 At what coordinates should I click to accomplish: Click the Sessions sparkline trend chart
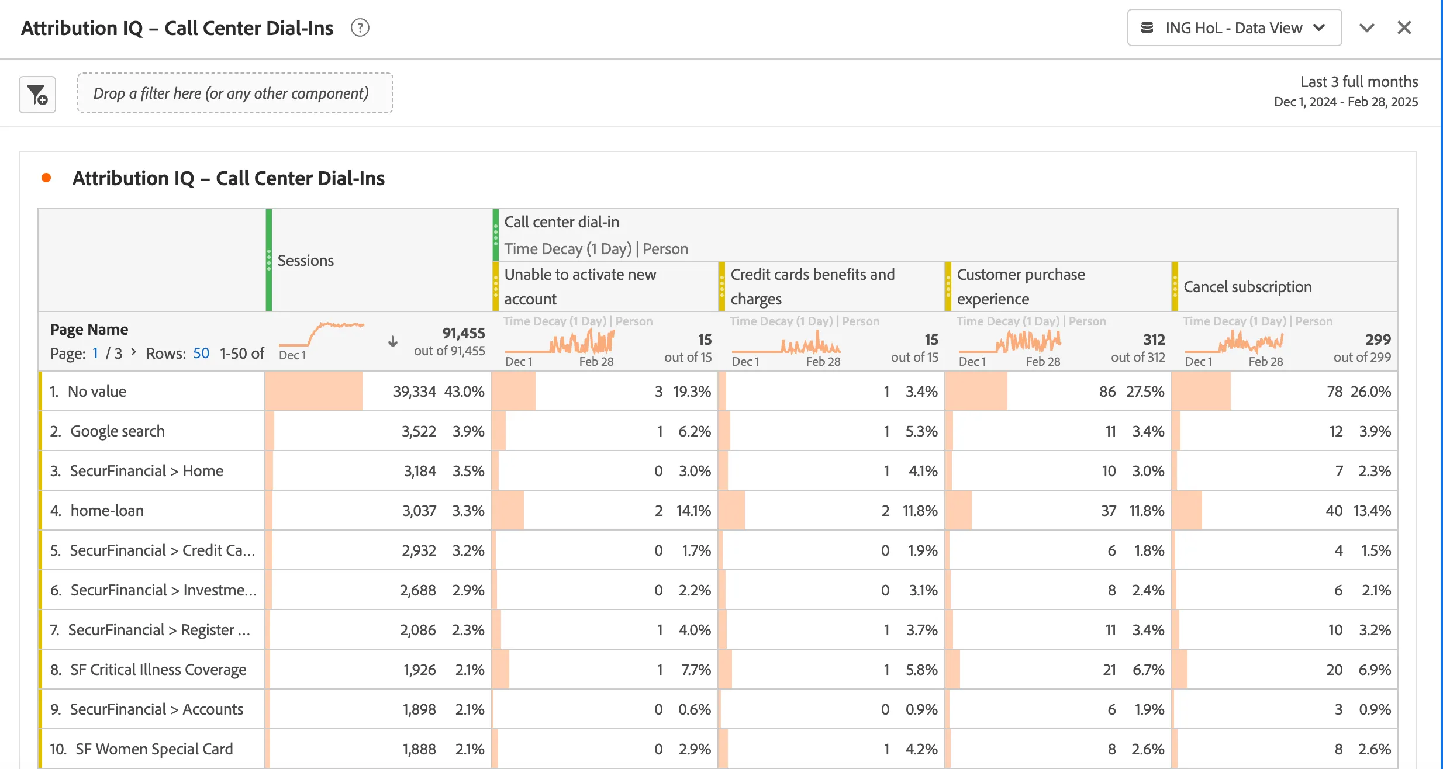tap(322, 334)
